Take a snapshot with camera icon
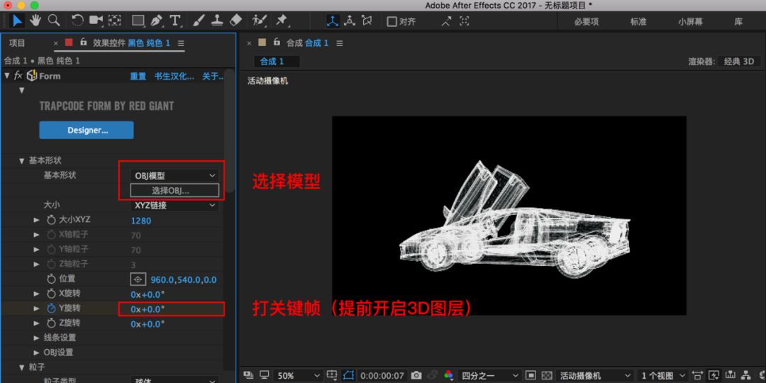Viewport: 766px width, 383px height. [x=416, y=375]
